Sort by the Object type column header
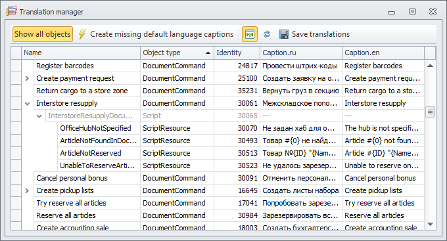This screenshot has height=241, width=447. (177, 53)
